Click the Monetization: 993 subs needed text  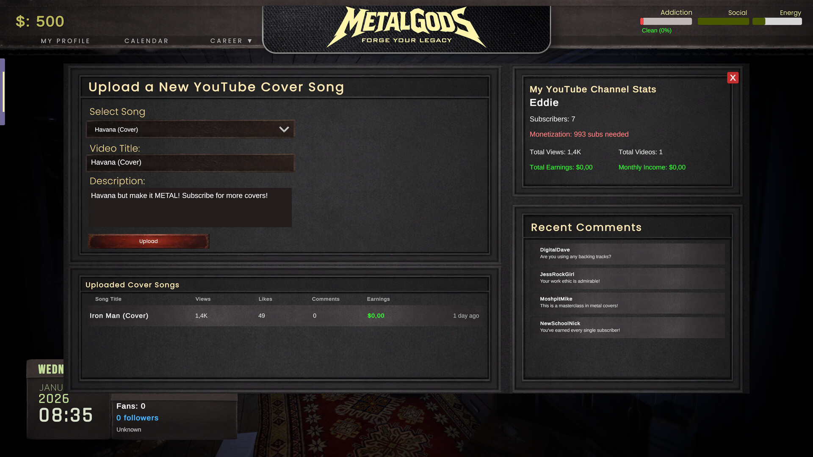(579, 134)
